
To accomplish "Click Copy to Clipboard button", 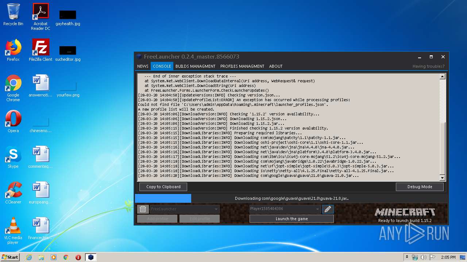I will point(163,187).
